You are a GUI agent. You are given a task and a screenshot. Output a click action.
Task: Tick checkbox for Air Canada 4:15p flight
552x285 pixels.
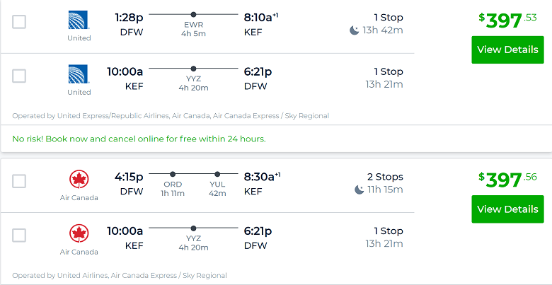(19, 181)
